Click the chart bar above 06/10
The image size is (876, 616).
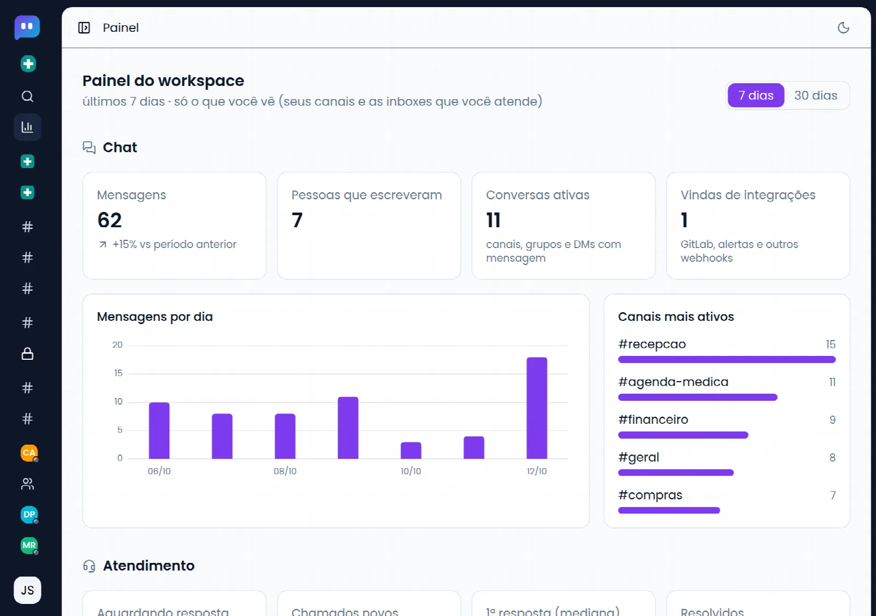click(159, 430)
